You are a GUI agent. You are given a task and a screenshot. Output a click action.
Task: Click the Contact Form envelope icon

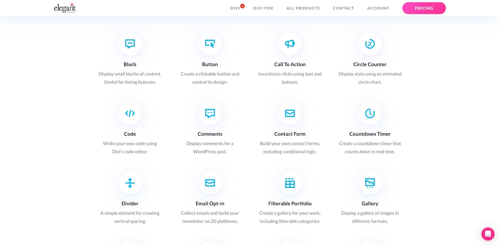point(290,113)
